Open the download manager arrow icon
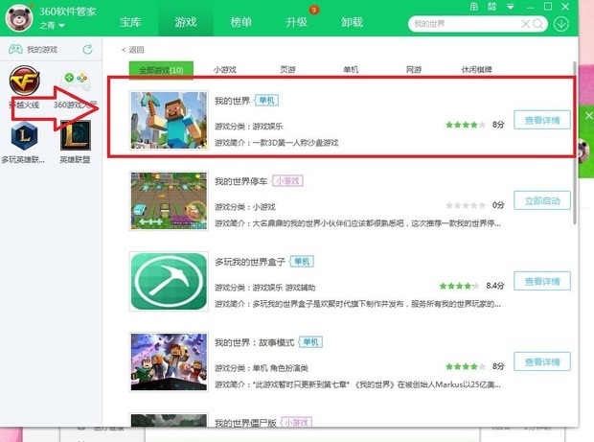The height and width of the screenshot is (442, 594). [561, 24]
